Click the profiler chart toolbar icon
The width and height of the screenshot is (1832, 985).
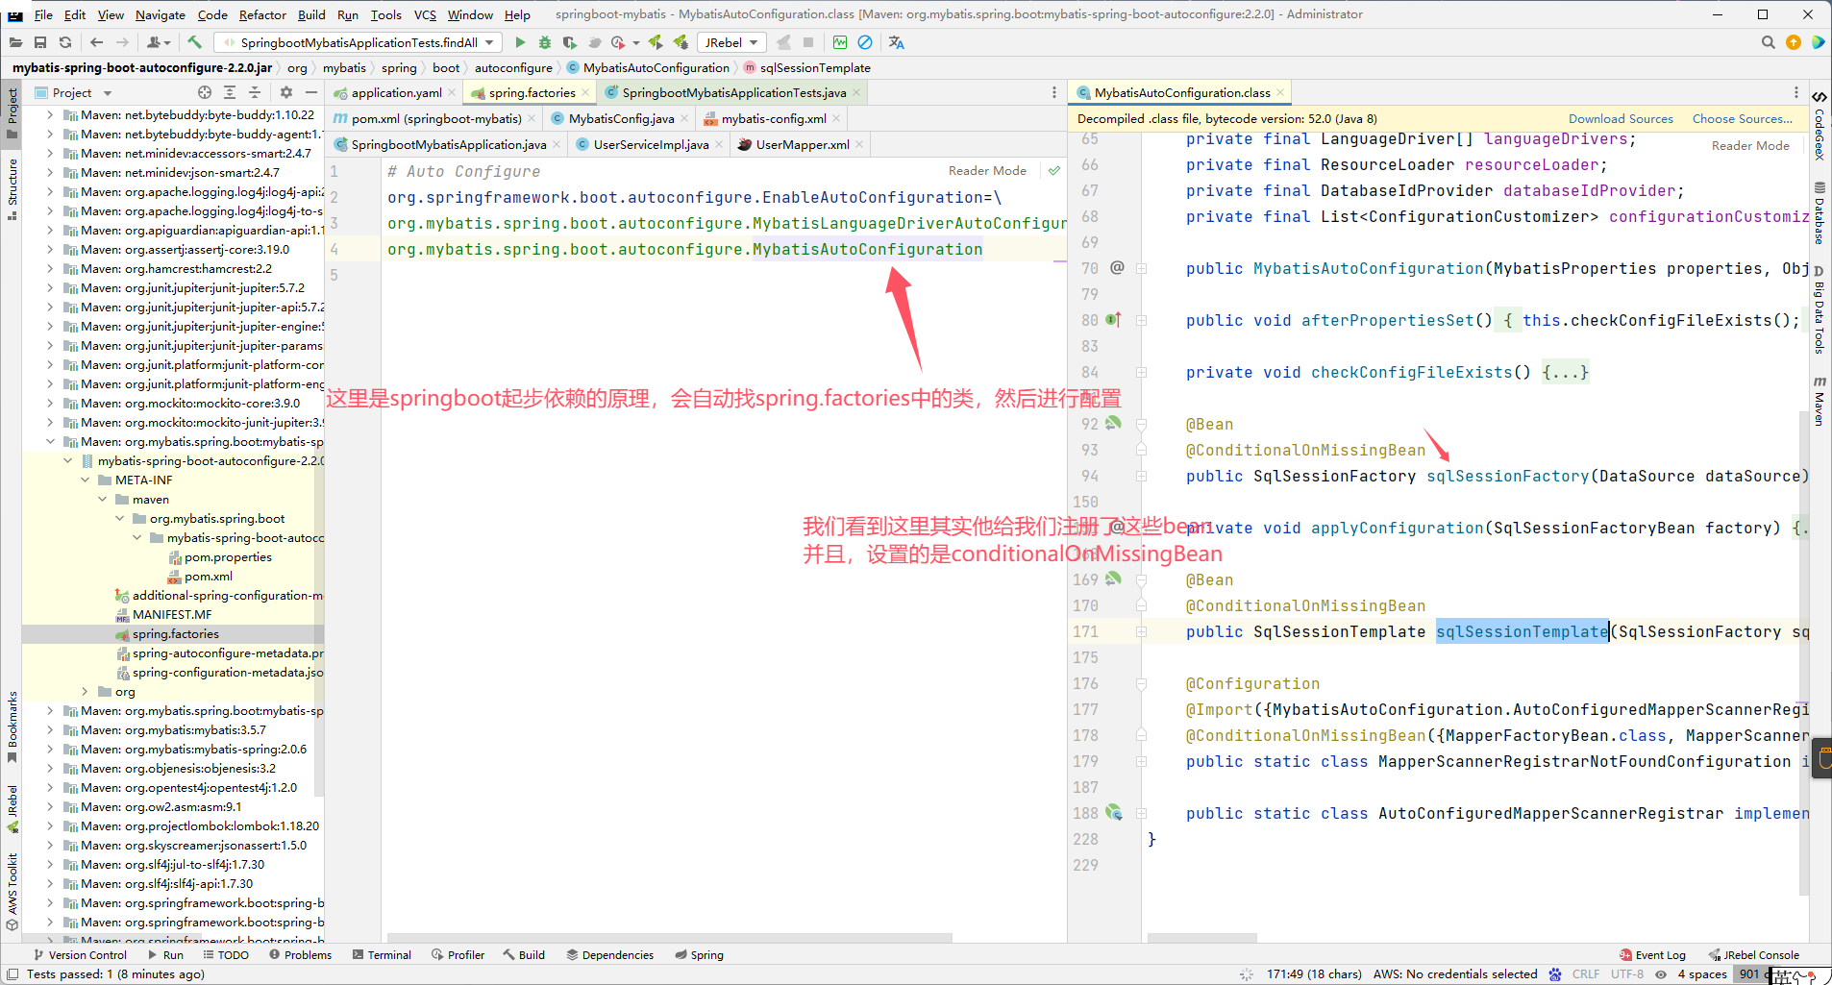pyautogui.click(x=840, y=42)
